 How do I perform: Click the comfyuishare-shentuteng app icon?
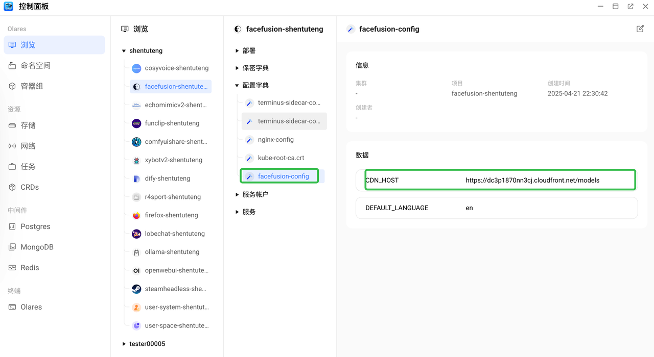point(136,142)
